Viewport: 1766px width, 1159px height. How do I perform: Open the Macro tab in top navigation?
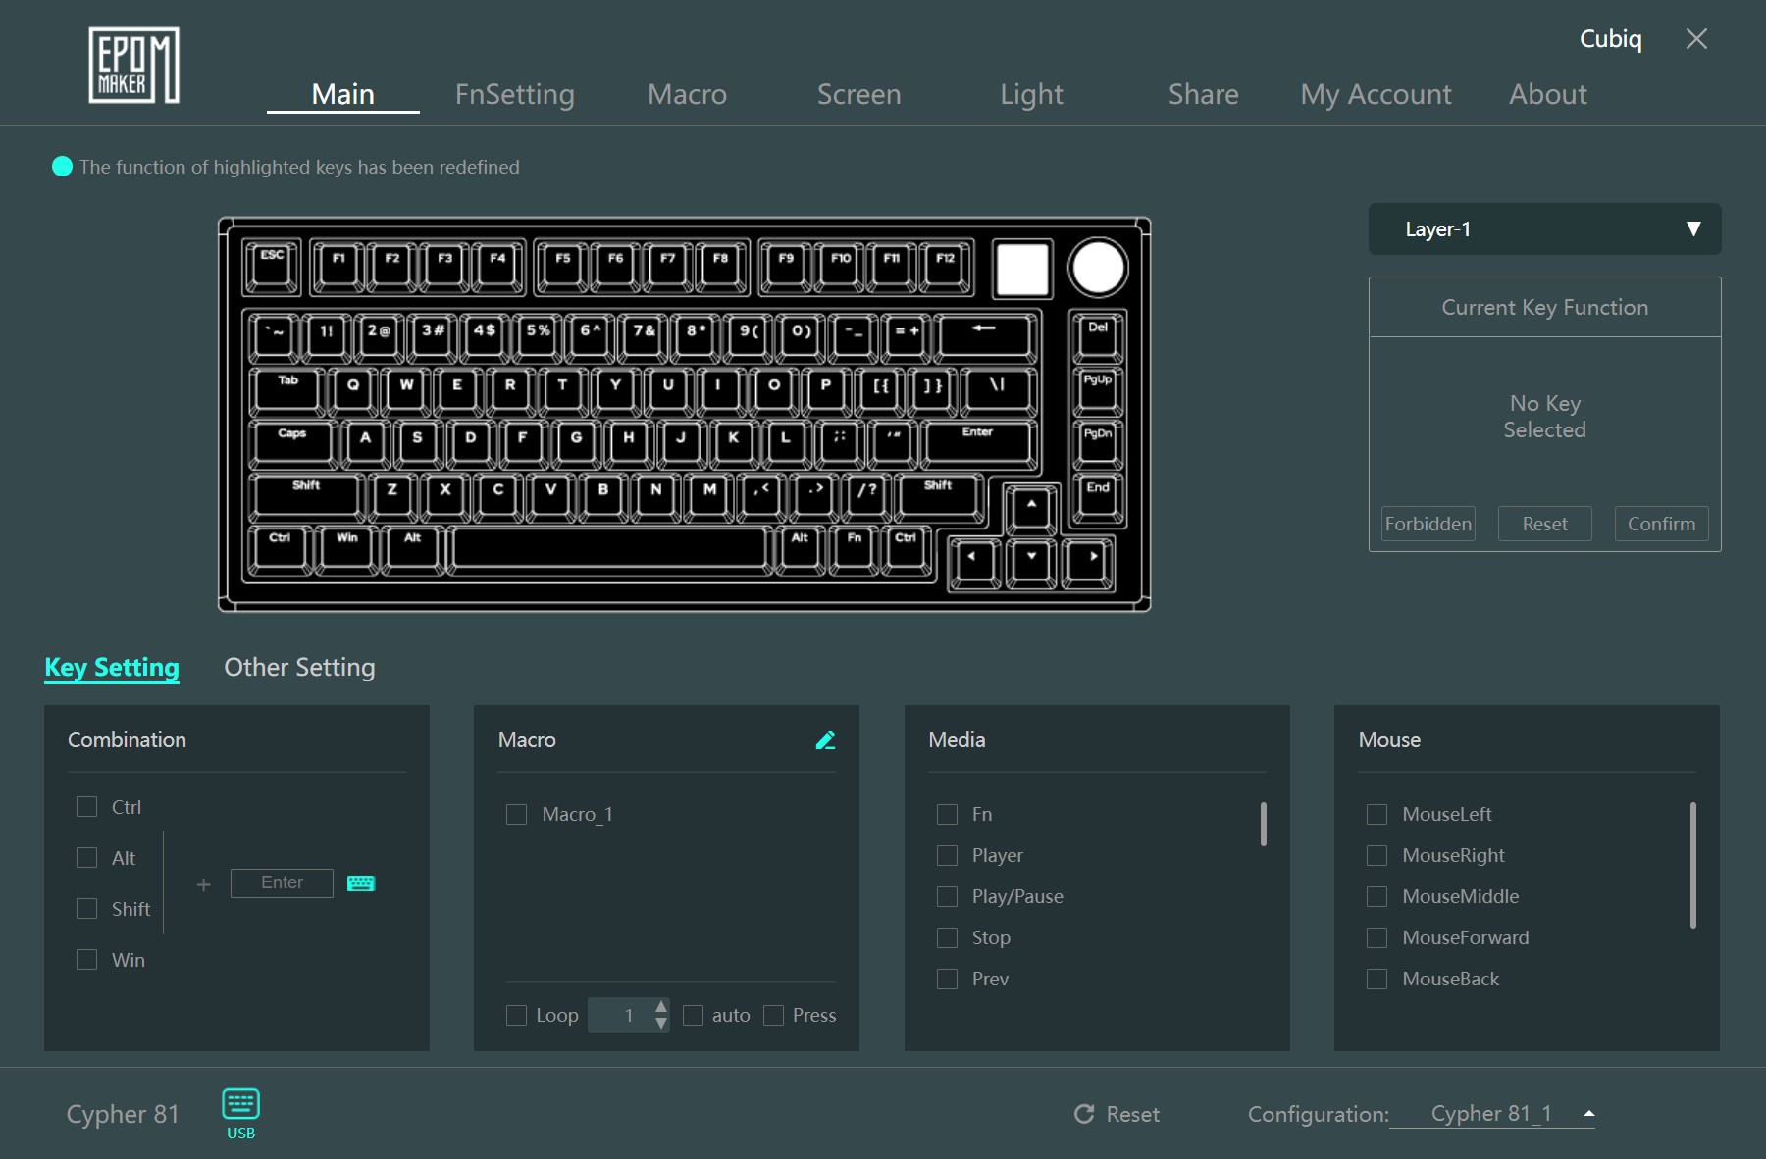point(687,94)
